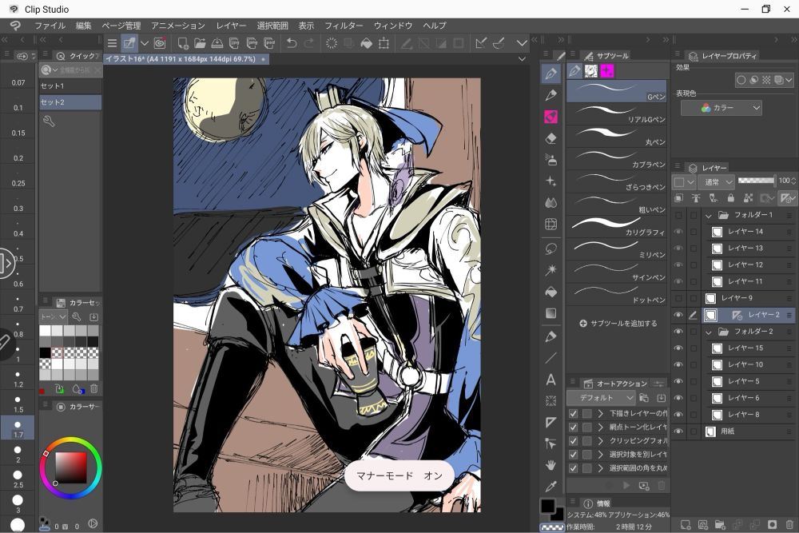
Task: Click the Export as PSD icon
Action: [269, 43]
